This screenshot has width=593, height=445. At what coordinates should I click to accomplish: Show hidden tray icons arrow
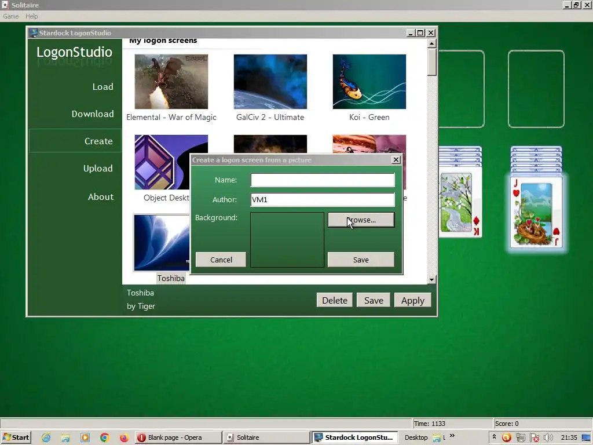494,437
